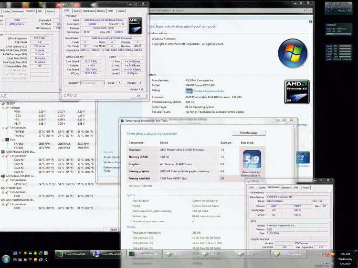Collapse the Fans node
This screenshot has width=358, height=268.
3,140
